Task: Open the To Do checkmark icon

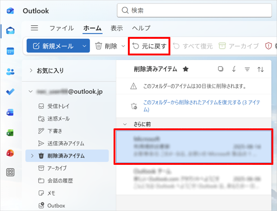Action: pyautogui.click(x=10, y=92)
